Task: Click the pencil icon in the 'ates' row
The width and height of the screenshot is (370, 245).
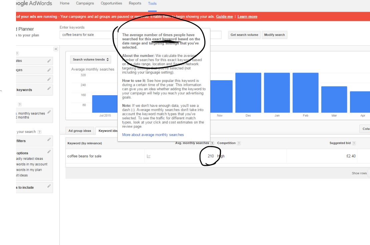Action: 49,61
